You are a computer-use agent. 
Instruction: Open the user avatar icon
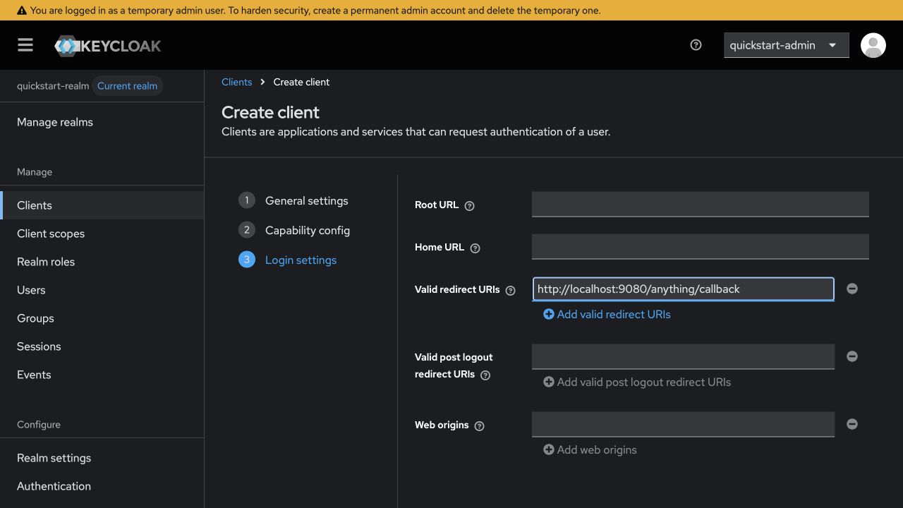tap(873, 45)
